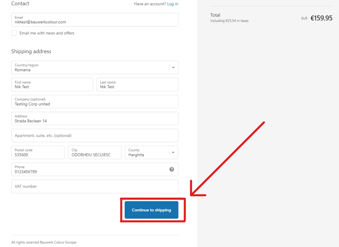Edit the Address field 'Strada Beclean 14'

pyautogui.click(x=95, y=119)
